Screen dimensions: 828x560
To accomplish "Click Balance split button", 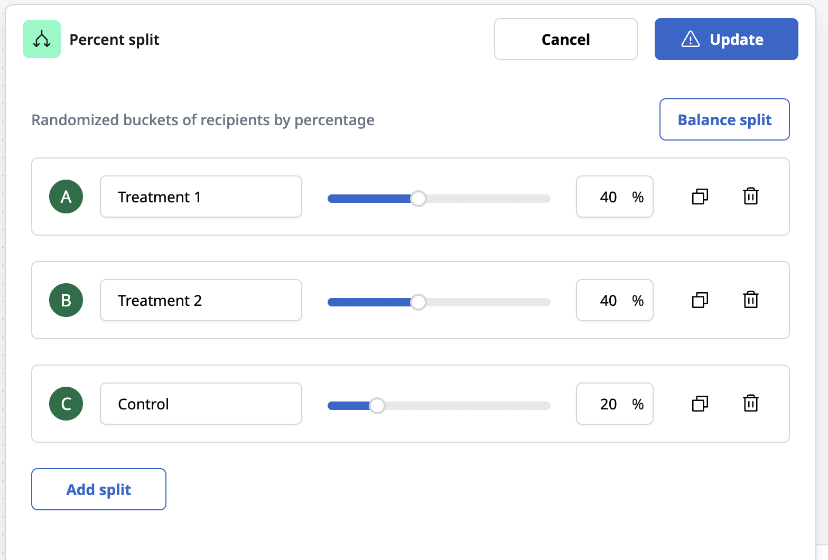I will coord(724,119).
